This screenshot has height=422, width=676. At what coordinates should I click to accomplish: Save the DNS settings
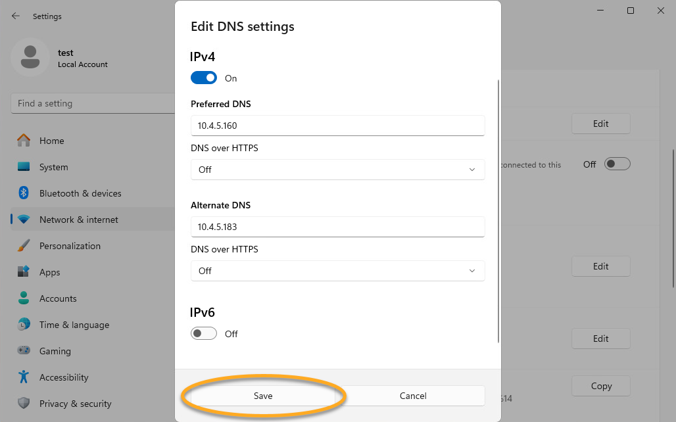click(263, 396)
